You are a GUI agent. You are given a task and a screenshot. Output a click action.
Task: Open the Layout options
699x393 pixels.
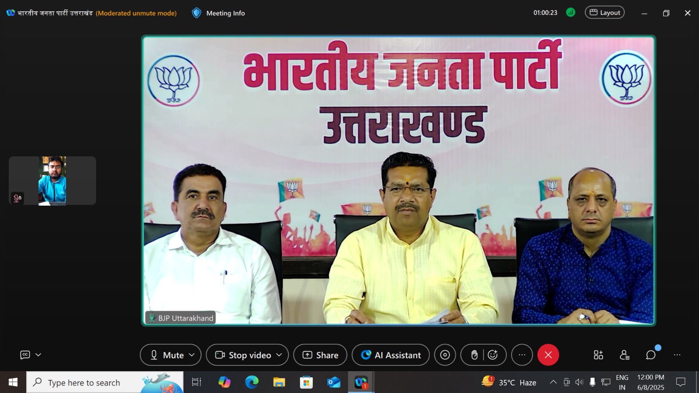tap(605, 13)
